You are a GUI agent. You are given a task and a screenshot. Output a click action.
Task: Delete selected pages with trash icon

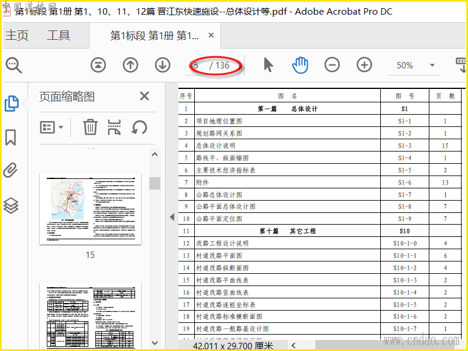pos(90,127)
